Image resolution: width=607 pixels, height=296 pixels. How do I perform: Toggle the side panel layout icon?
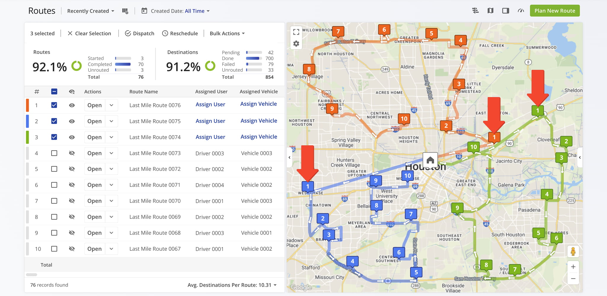506,11
